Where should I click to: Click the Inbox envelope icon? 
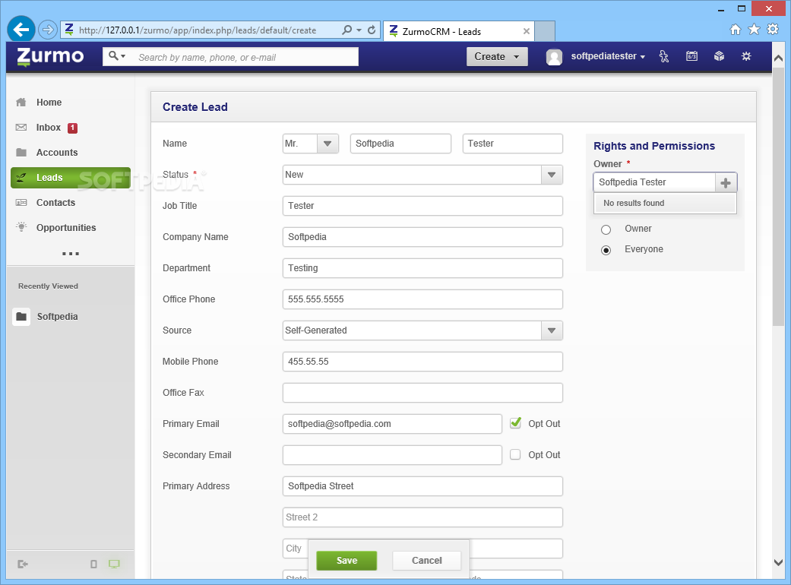click(21, 127)
